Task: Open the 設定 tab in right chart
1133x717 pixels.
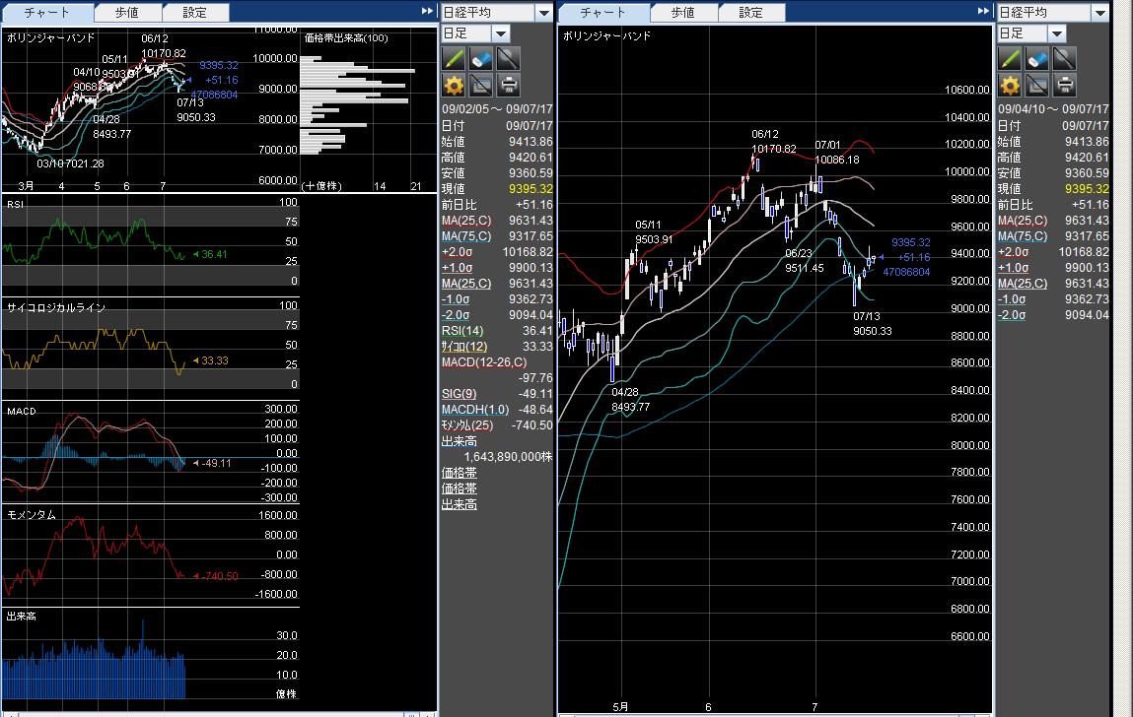Action: click(750, 13)
